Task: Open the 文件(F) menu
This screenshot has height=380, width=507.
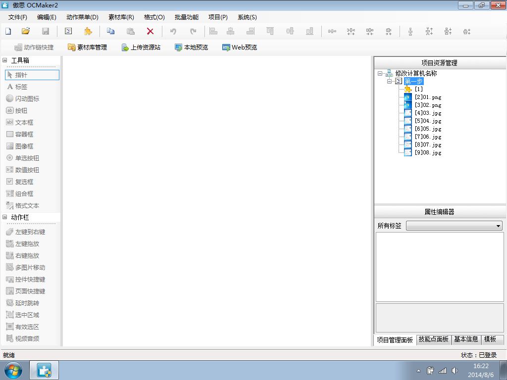Action: click(x=17, y=17)
